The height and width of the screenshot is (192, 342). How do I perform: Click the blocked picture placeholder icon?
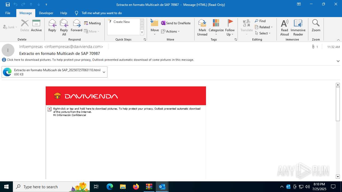pos(49,109)
